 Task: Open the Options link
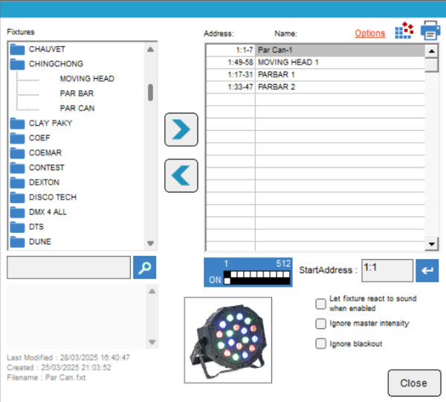[x=369, y=33]
